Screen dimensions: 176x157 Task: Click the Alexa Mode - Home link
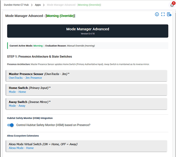21,148
